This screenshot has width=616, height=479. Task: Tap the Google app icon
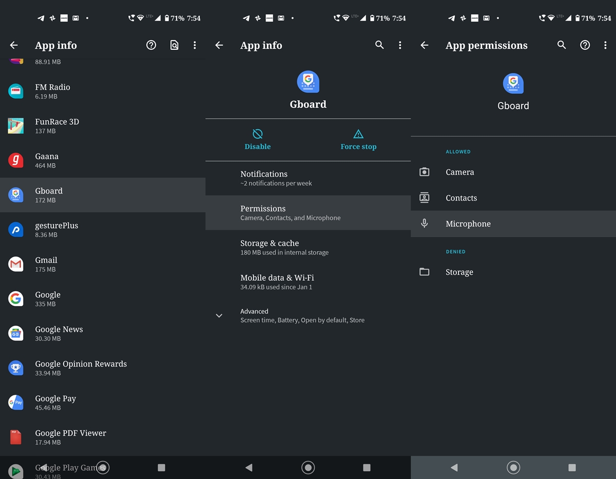[16, 299]
